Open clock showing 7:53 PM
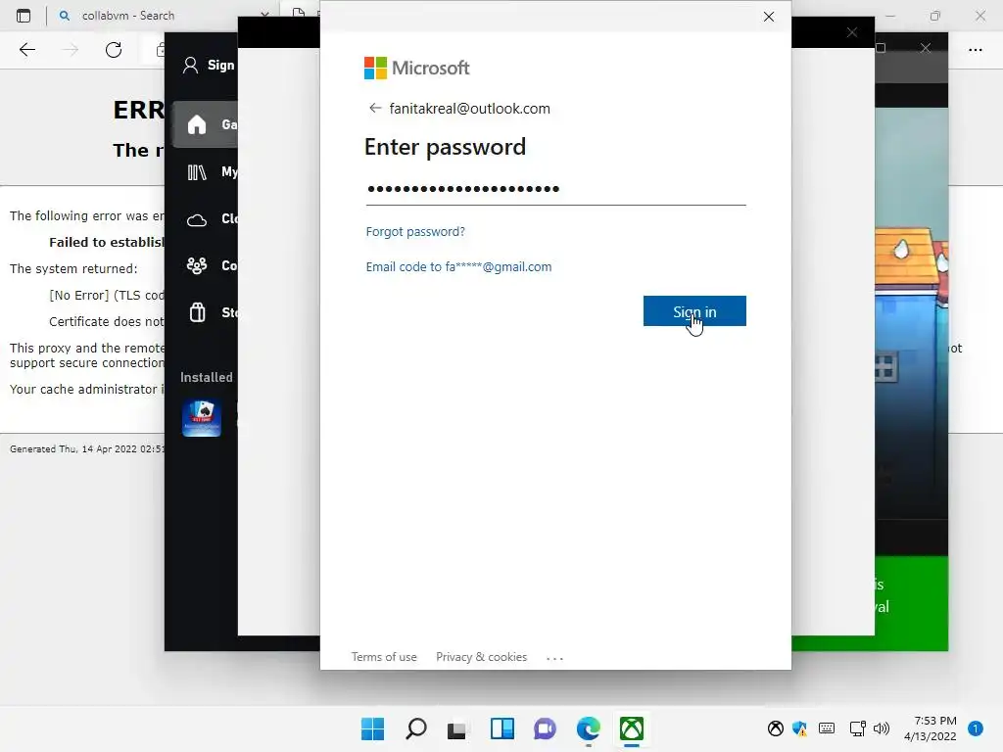Screen dimensions: 1003x752 [931, 728]
